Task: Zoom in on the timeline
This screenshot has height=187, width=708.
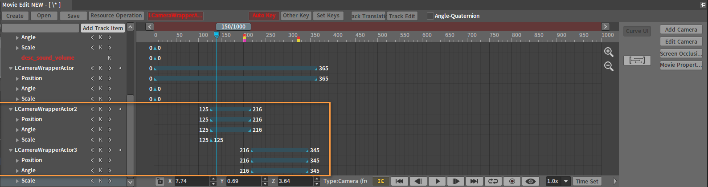Action: click(609, 52)
